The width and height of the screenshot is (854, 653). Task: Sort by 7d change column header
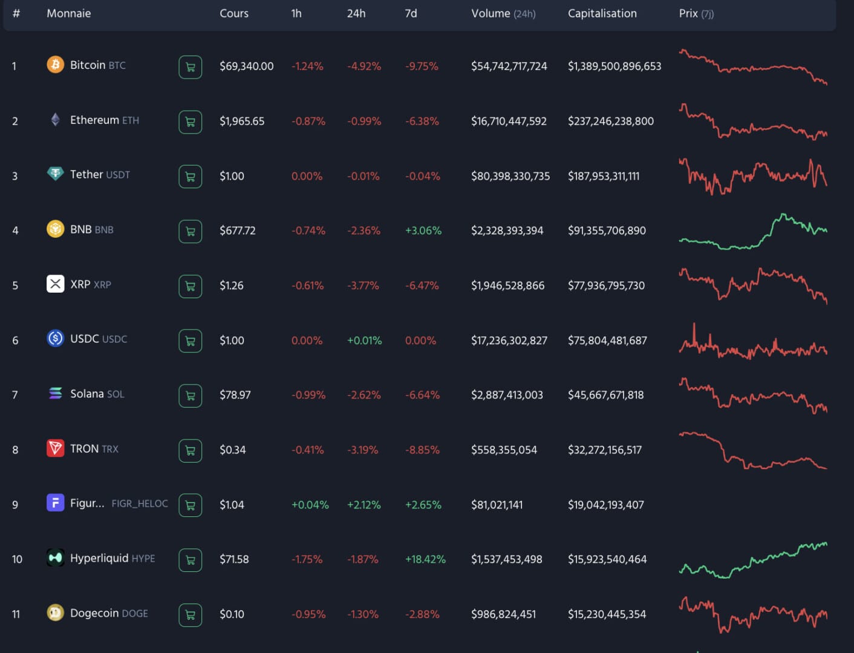coord(411,13)
